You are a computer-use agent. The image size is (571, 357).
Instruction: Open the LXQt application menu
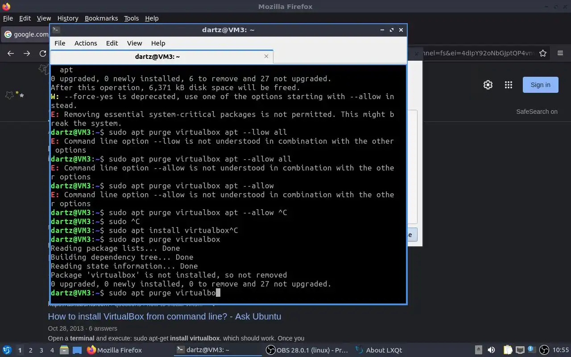[x=7, y=350]
